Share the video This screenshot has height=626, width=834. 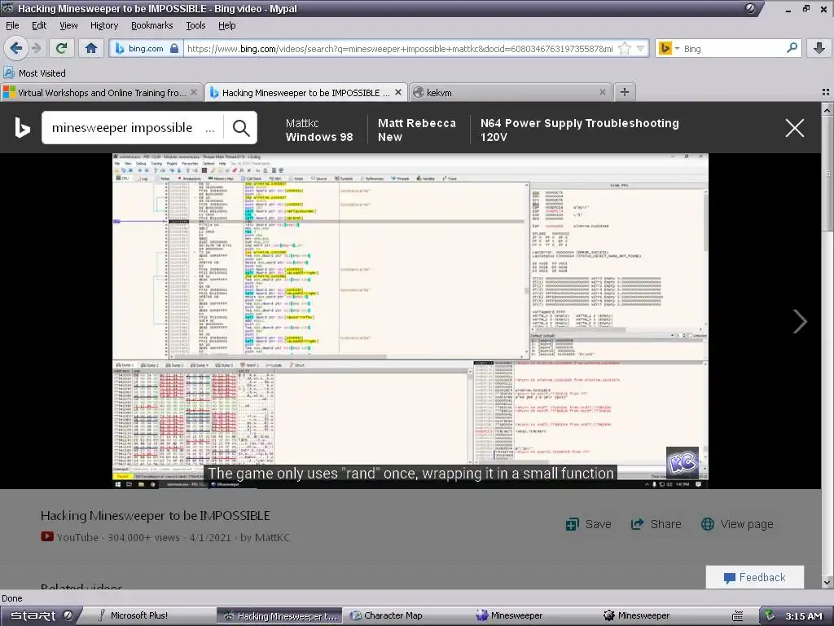(656, 524)
